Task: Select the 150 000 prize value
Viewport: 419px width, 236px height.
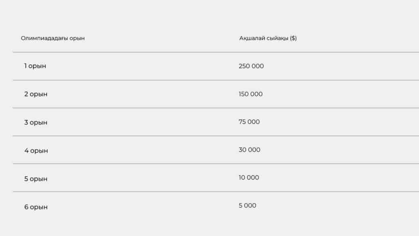Action: click(250, 94)
